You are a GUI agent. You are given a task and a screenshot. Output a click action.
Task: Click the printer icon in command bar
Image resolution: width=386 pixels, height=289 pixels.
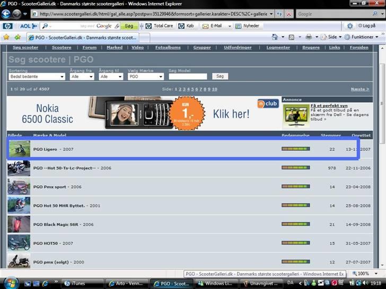pyautogui.click(x=309, y=37)
